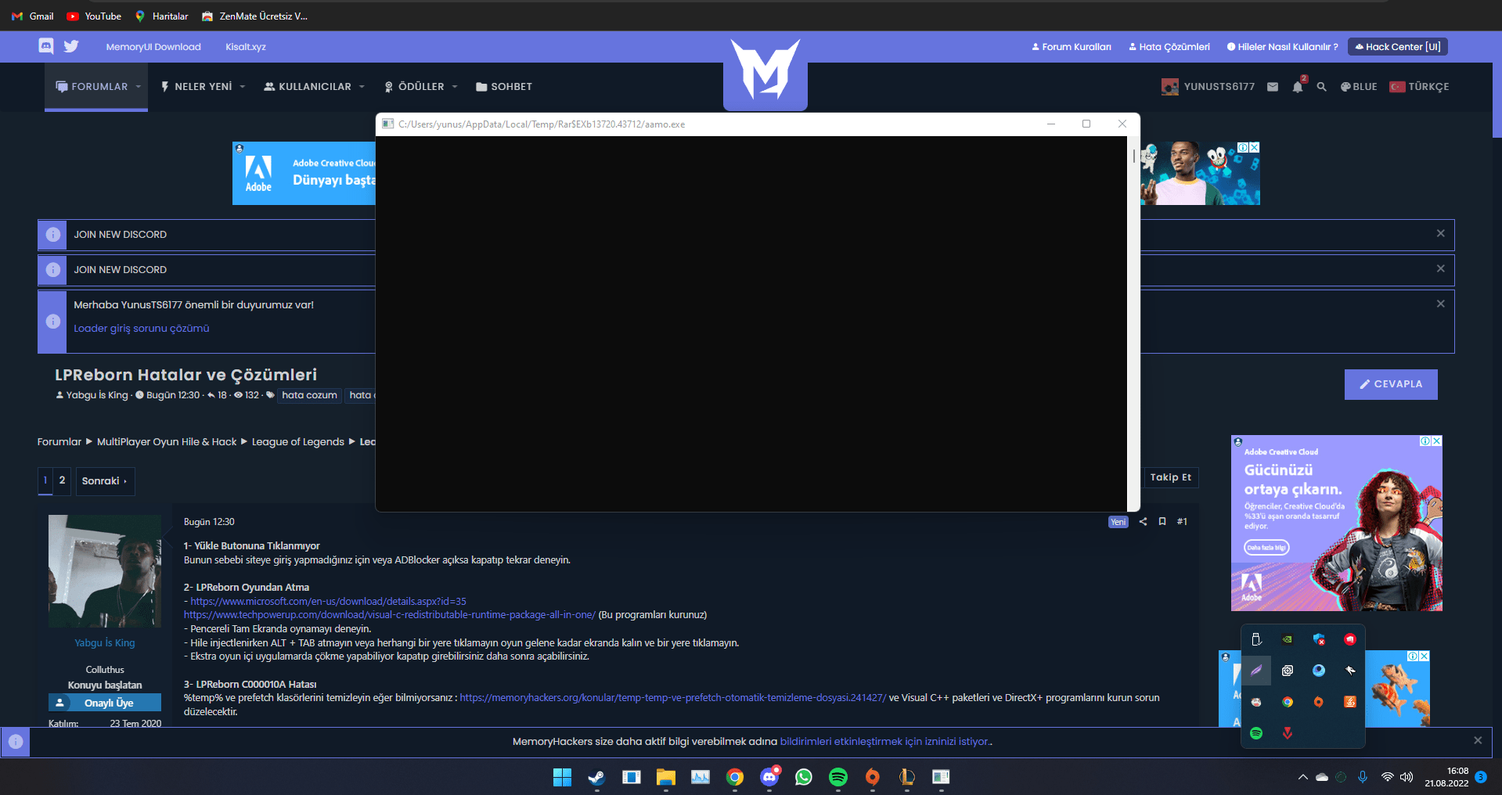Bookmark post #1 with bookmark icon
The width and height of the screenshot is (1502, 795).
pos(1162,522)
